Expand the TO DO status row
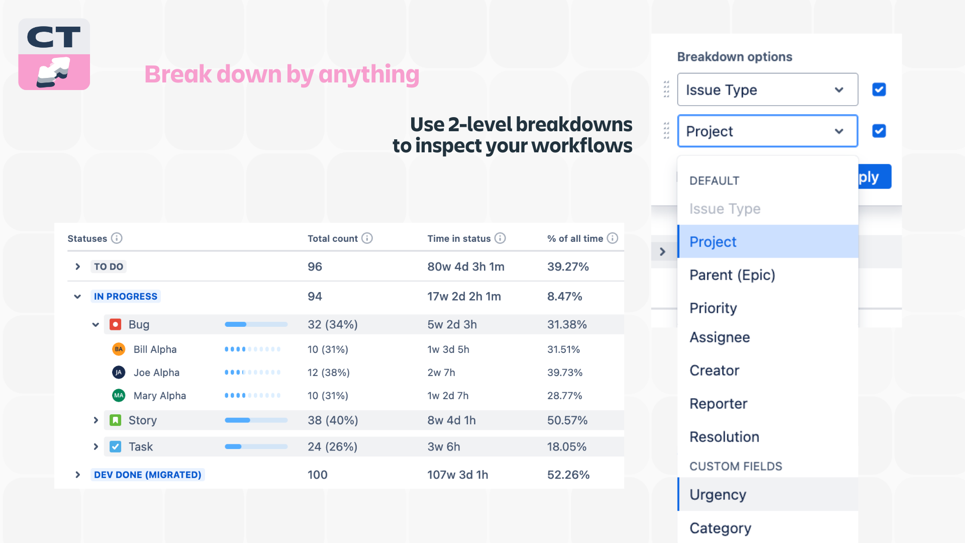965x543 pixels. tap(77, 266)
